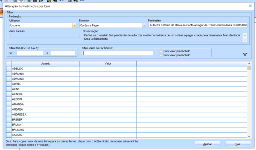Image resolution: width=256 pixels, height=150 pixels.
Task: Expand the Domínio combo box
Action: point(144,25)
